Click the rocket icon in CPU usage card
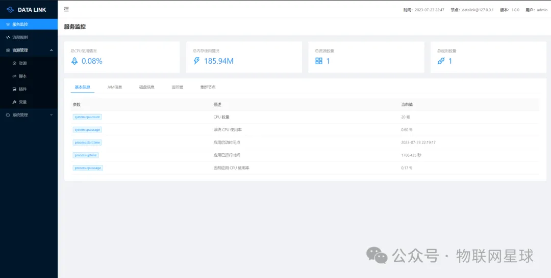Screen dimensions: 551x278 (74, 61)
